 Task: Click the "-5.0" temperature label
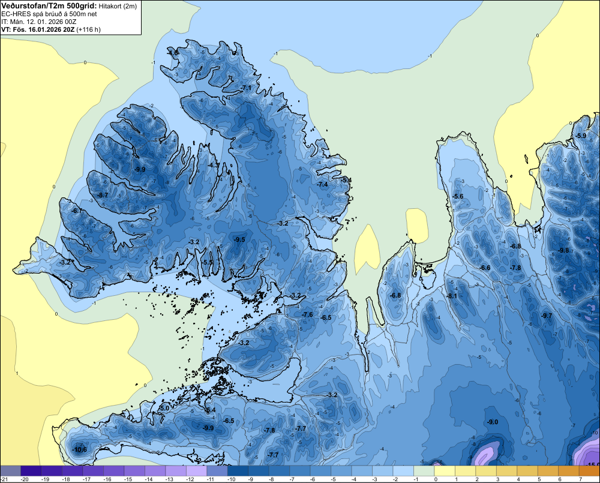click(x=164, y=409)
